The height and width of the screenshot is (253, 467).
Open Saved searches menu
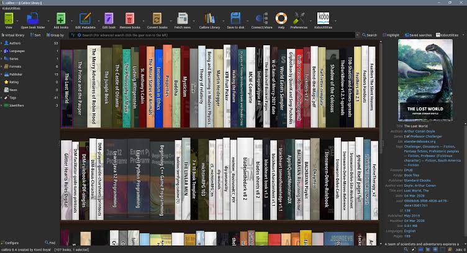[x=418, y=35]
